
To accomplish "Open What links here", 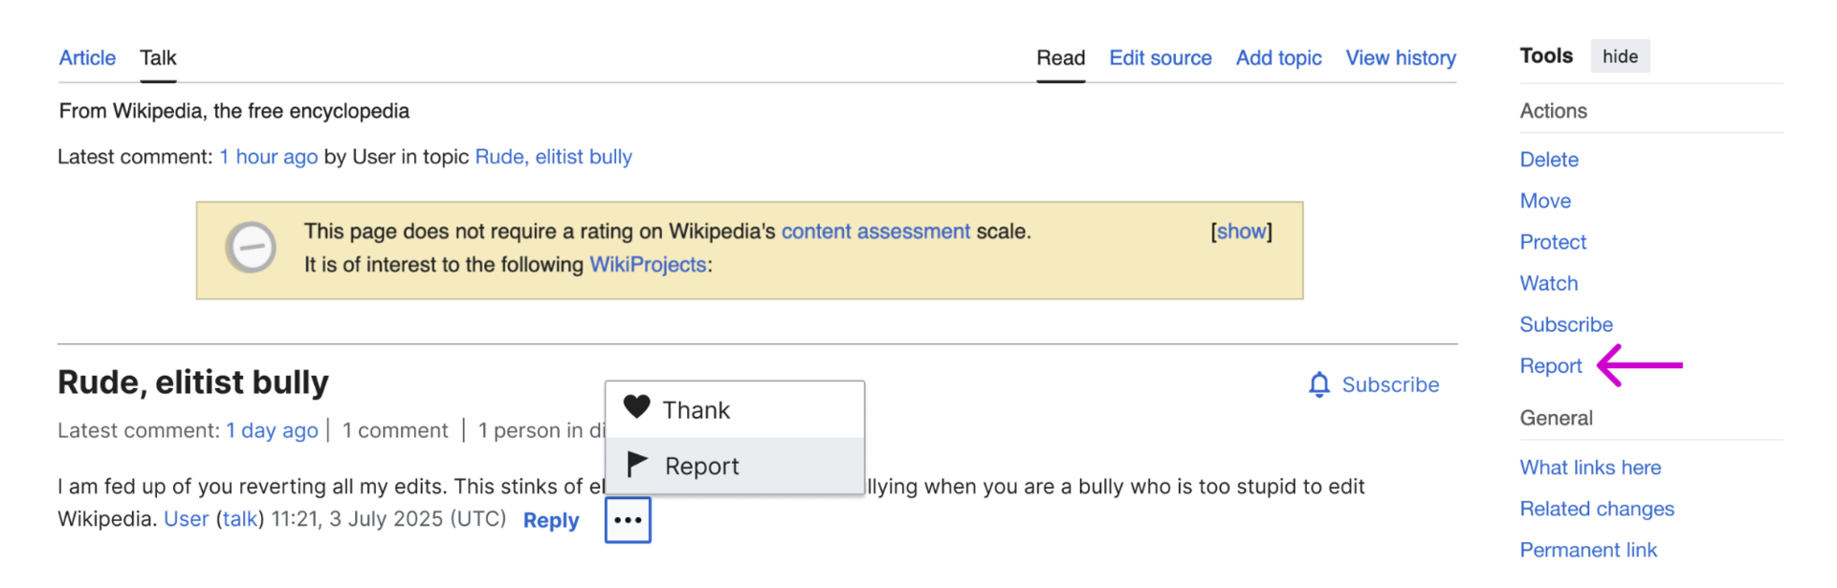I will pos(1590,468).
